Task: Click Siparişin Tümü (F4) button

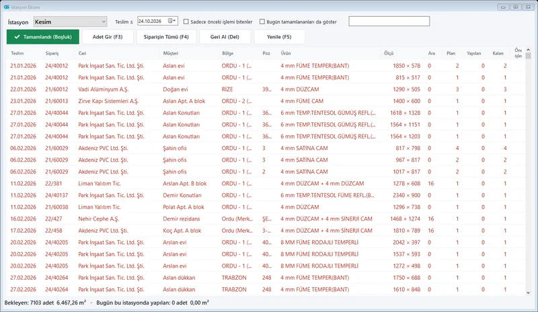Action: click(166, 37)
